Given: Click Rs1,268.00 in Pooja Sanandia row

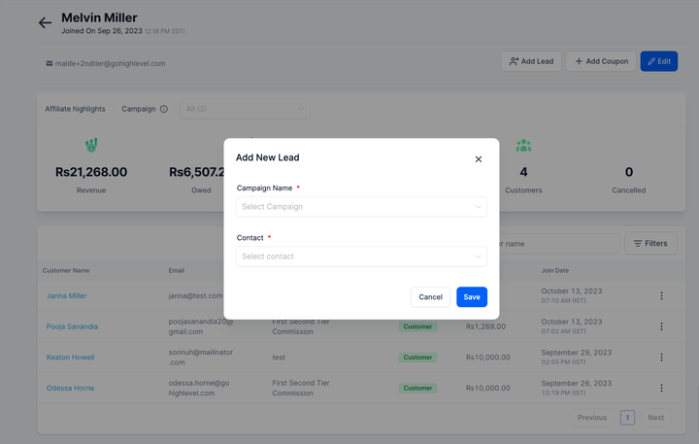Looking at the screenshot, I should pos(486,326).
